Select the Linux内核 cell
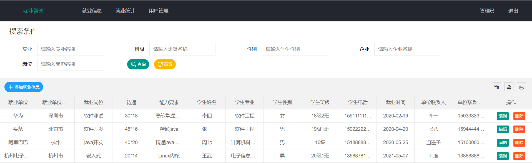 169,156
